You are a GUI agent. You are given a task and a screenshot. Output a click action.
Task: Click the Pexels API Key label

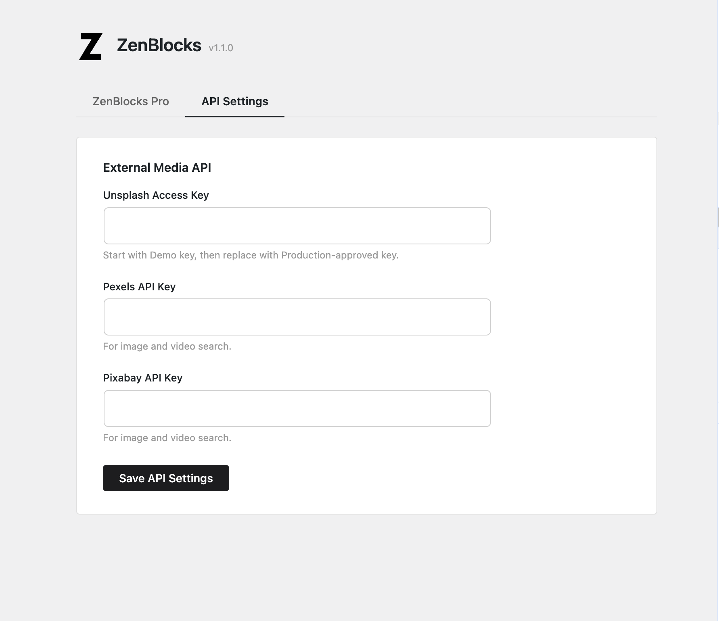139,286
